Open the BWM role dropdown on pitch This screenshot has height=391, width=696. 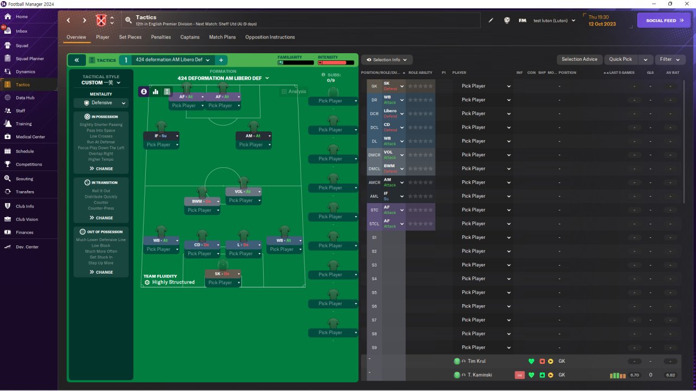(x=202, y=201)
